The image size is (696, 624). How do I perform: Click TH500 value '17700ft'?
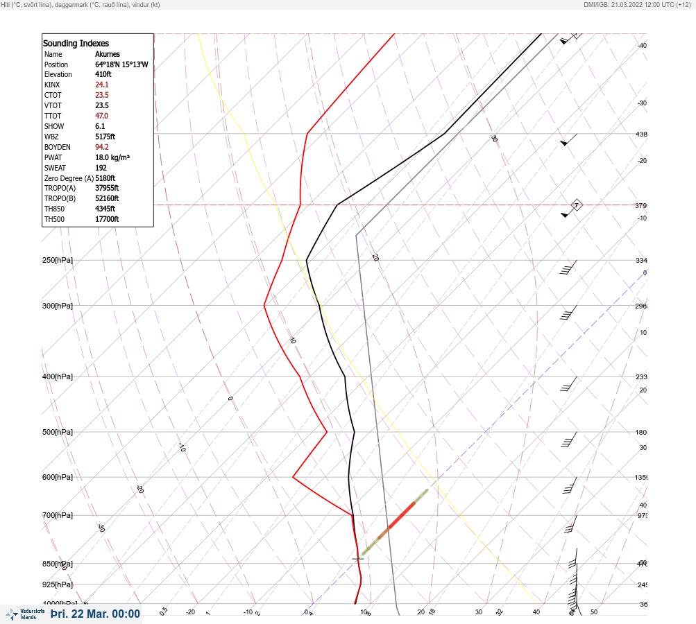[107, 219]
